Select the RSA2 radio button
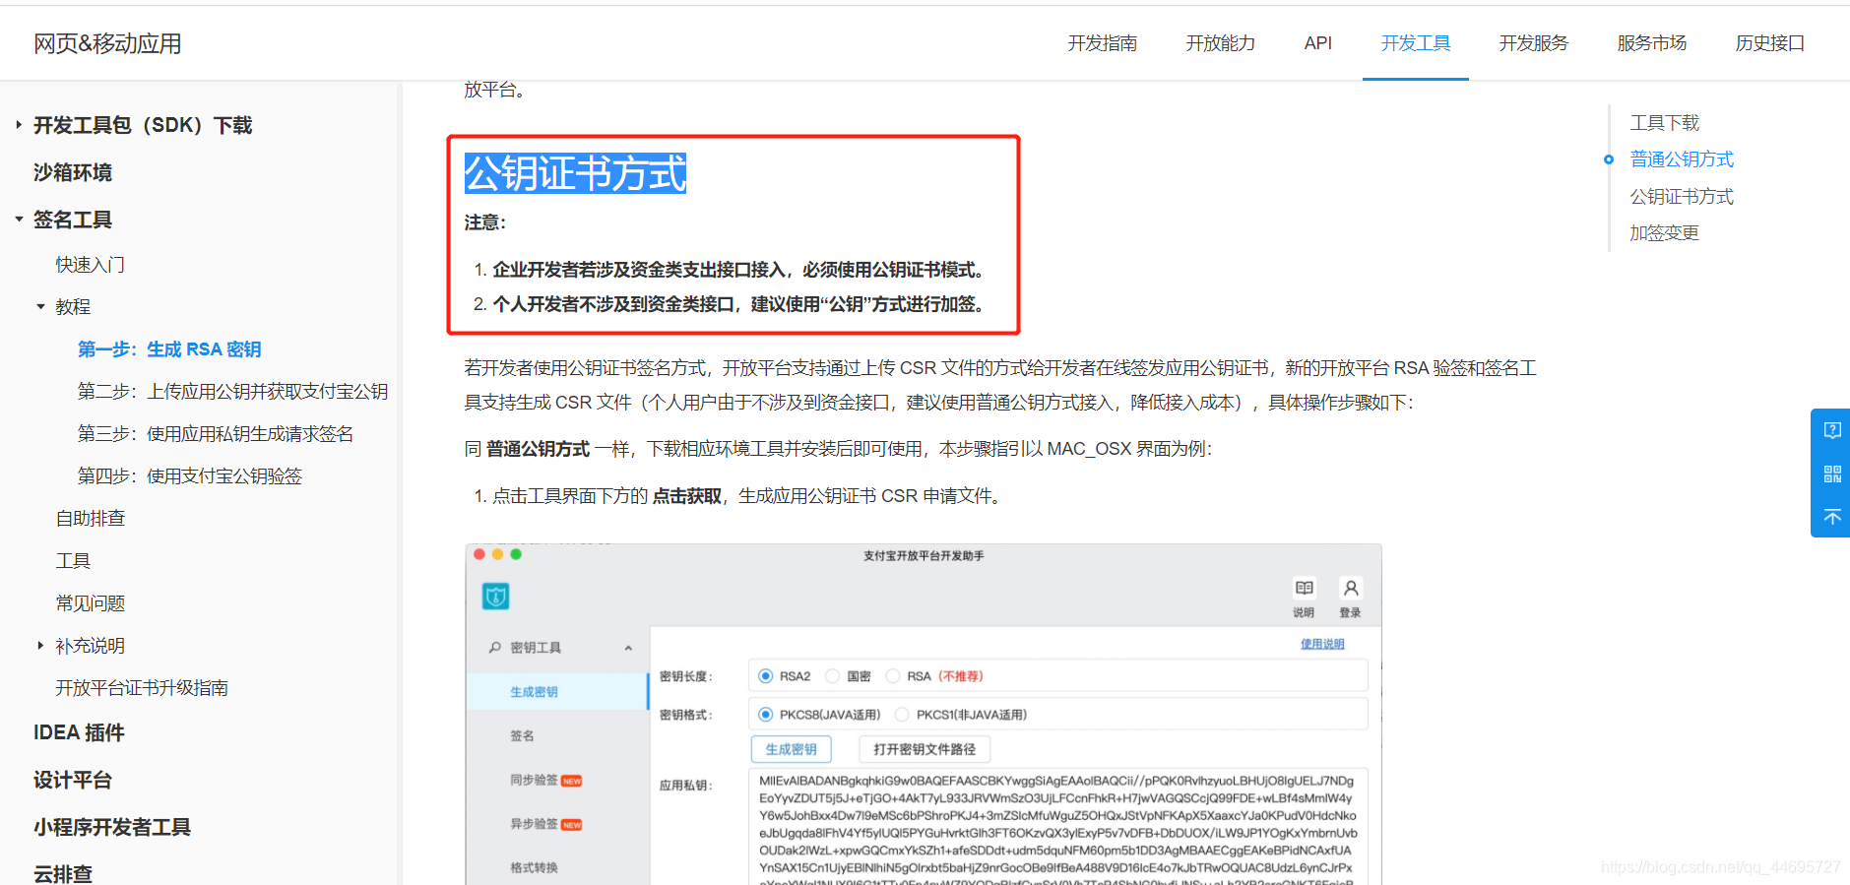1850x885 pixels. click(765, 676)
